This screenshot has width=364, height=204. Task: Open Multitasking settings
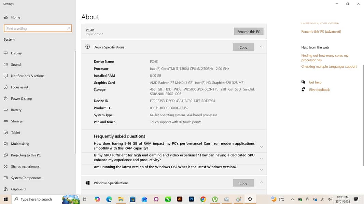coord(20,144)
